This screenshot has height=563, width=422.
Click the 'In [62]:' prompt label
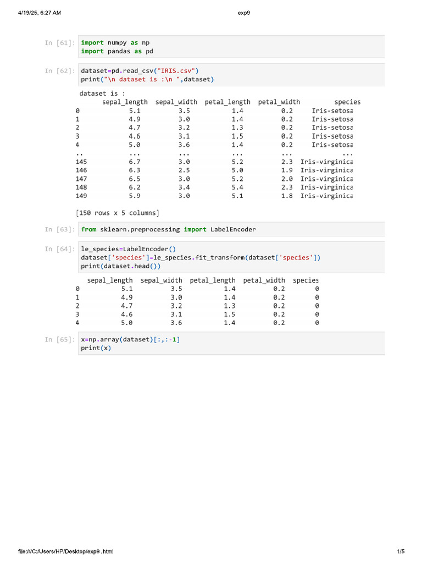pyautogui.click(x=59, y=71)
